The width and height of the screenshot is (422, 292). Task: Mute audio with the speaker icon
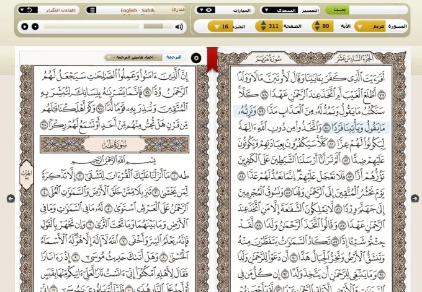(x=179, y=27)
